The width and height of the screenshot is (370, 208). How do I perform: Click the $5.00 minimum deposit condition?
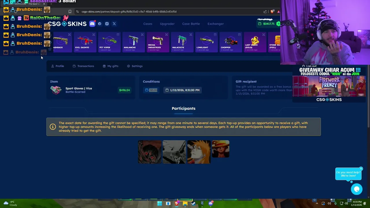click(151, 90)
